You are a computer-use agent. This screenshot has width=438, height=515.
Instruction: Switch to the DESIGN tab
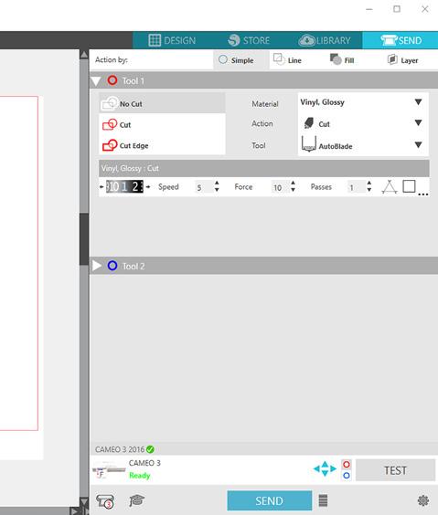coord(172,40)
